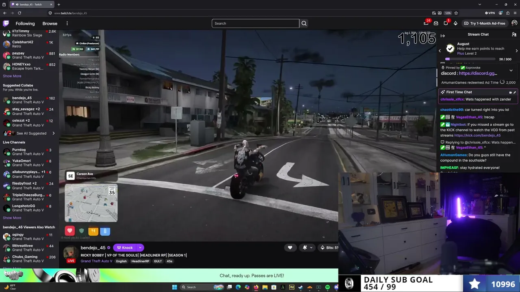Screen dimensions: 520x292
Task: Expand See All Suggested arrow
Action: tap(53, 133)
